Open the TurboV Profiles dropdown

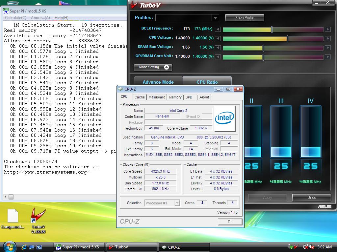(x=215, y=18)
